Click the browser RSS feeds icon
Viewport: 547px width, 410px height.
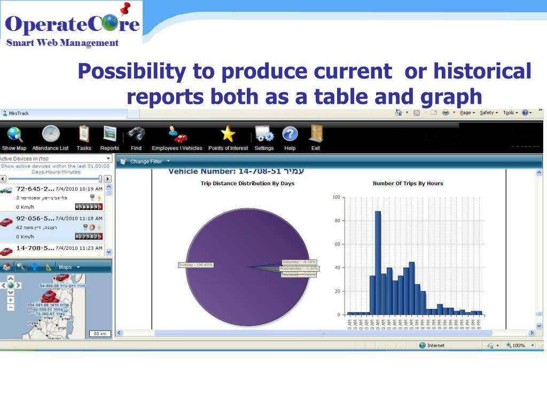pyautogui.click(x=417, y=113)
